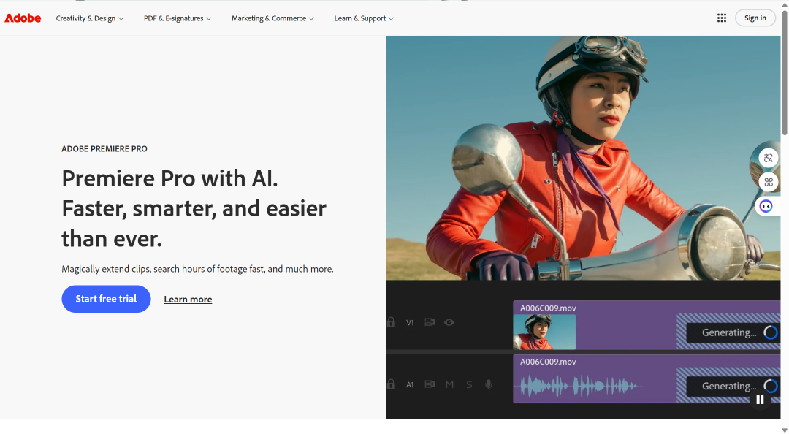This screenshot has width=789, height=434.
Task: Click the scrollbar down arrow
Action: coord(785,430)
